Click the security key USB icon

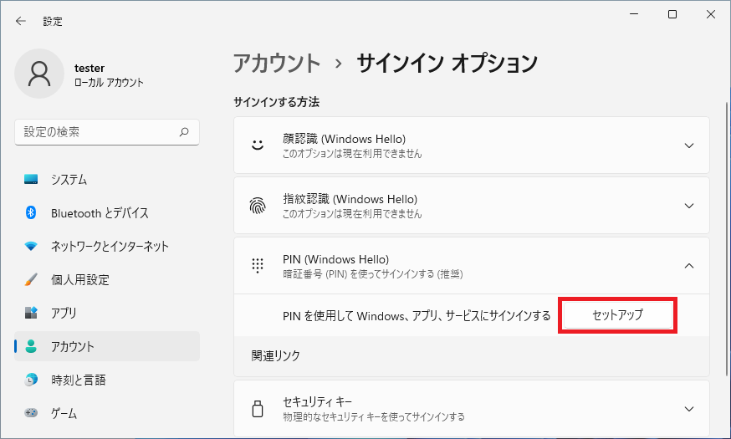coord(258,409)
